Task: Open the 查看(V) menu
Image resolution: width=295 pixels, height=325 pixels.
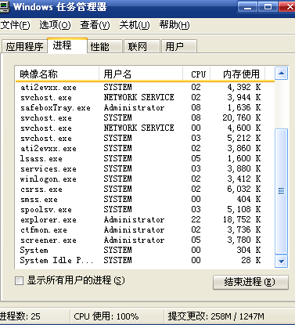Action: click(x=95, y=25)
